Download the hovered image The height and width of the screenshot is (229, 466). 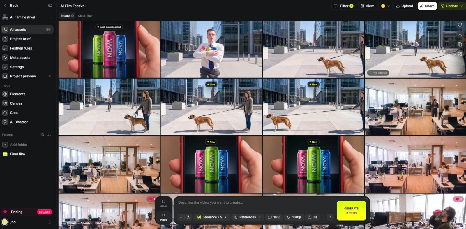point(460,34)
